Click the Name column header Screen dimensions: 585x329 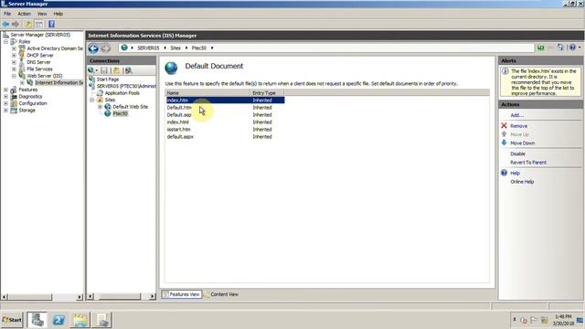coord(207,93)
